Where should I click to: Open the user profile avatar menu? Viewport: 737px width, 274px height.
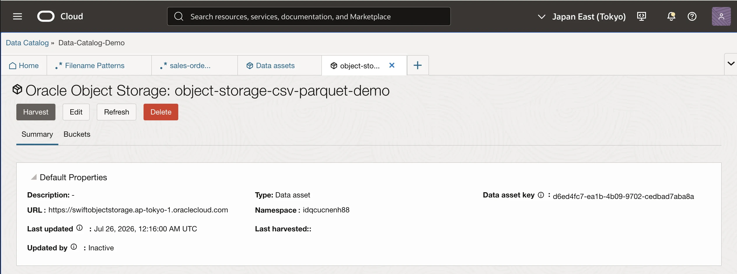pyautogui.click(x=721, y=16)
